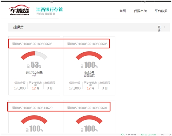Click fuel pump icon in 福建0591000320180614620 card

(27, 130)
